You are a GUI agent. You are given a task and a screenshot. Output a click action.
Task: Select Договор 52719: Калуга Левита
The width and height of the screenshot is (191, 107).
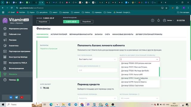140,82
